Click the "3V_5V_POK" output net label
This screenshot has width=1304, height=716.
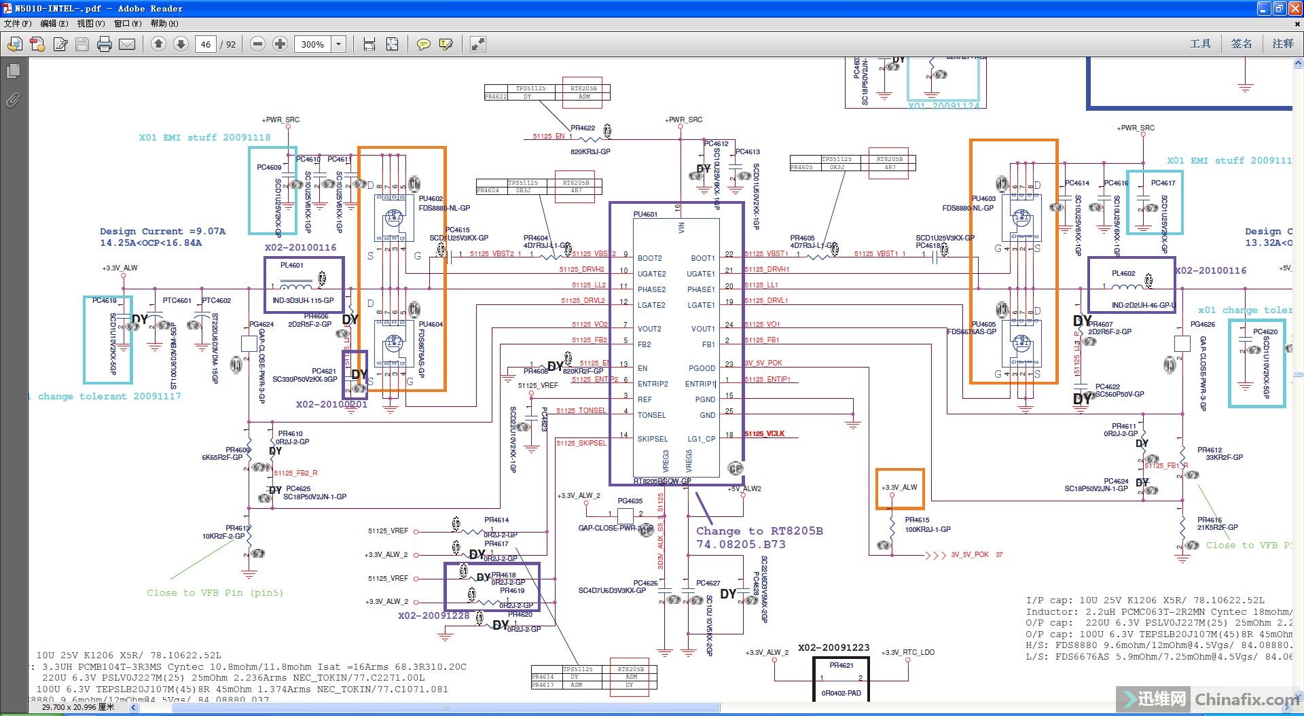[969, 554]
